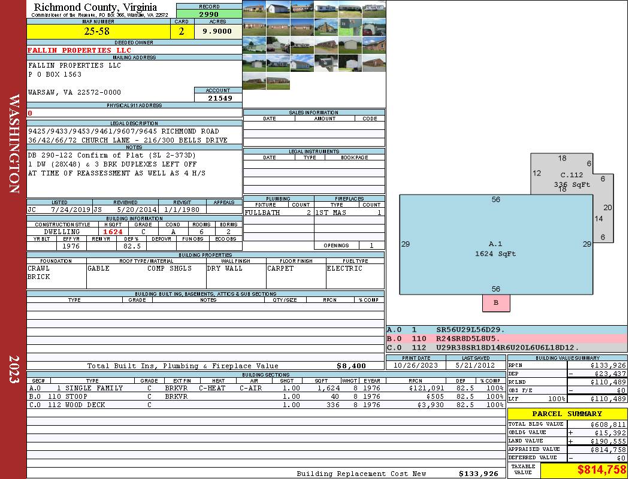Open the green-tinted building photo thumbnail
Screen dimensions: 629x479
click(x=350, y=28)
